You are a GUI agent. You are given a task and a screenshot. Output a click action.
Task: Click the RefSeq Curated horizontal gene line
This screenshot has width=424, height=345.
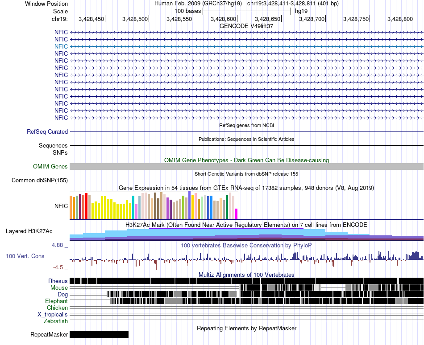coord(246,132)
